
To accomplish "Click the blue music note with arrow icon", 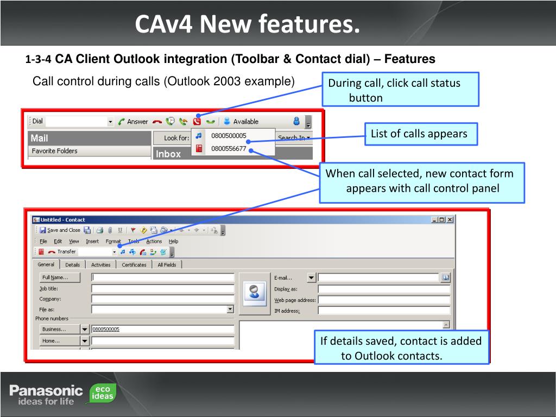I will [132, 252].
